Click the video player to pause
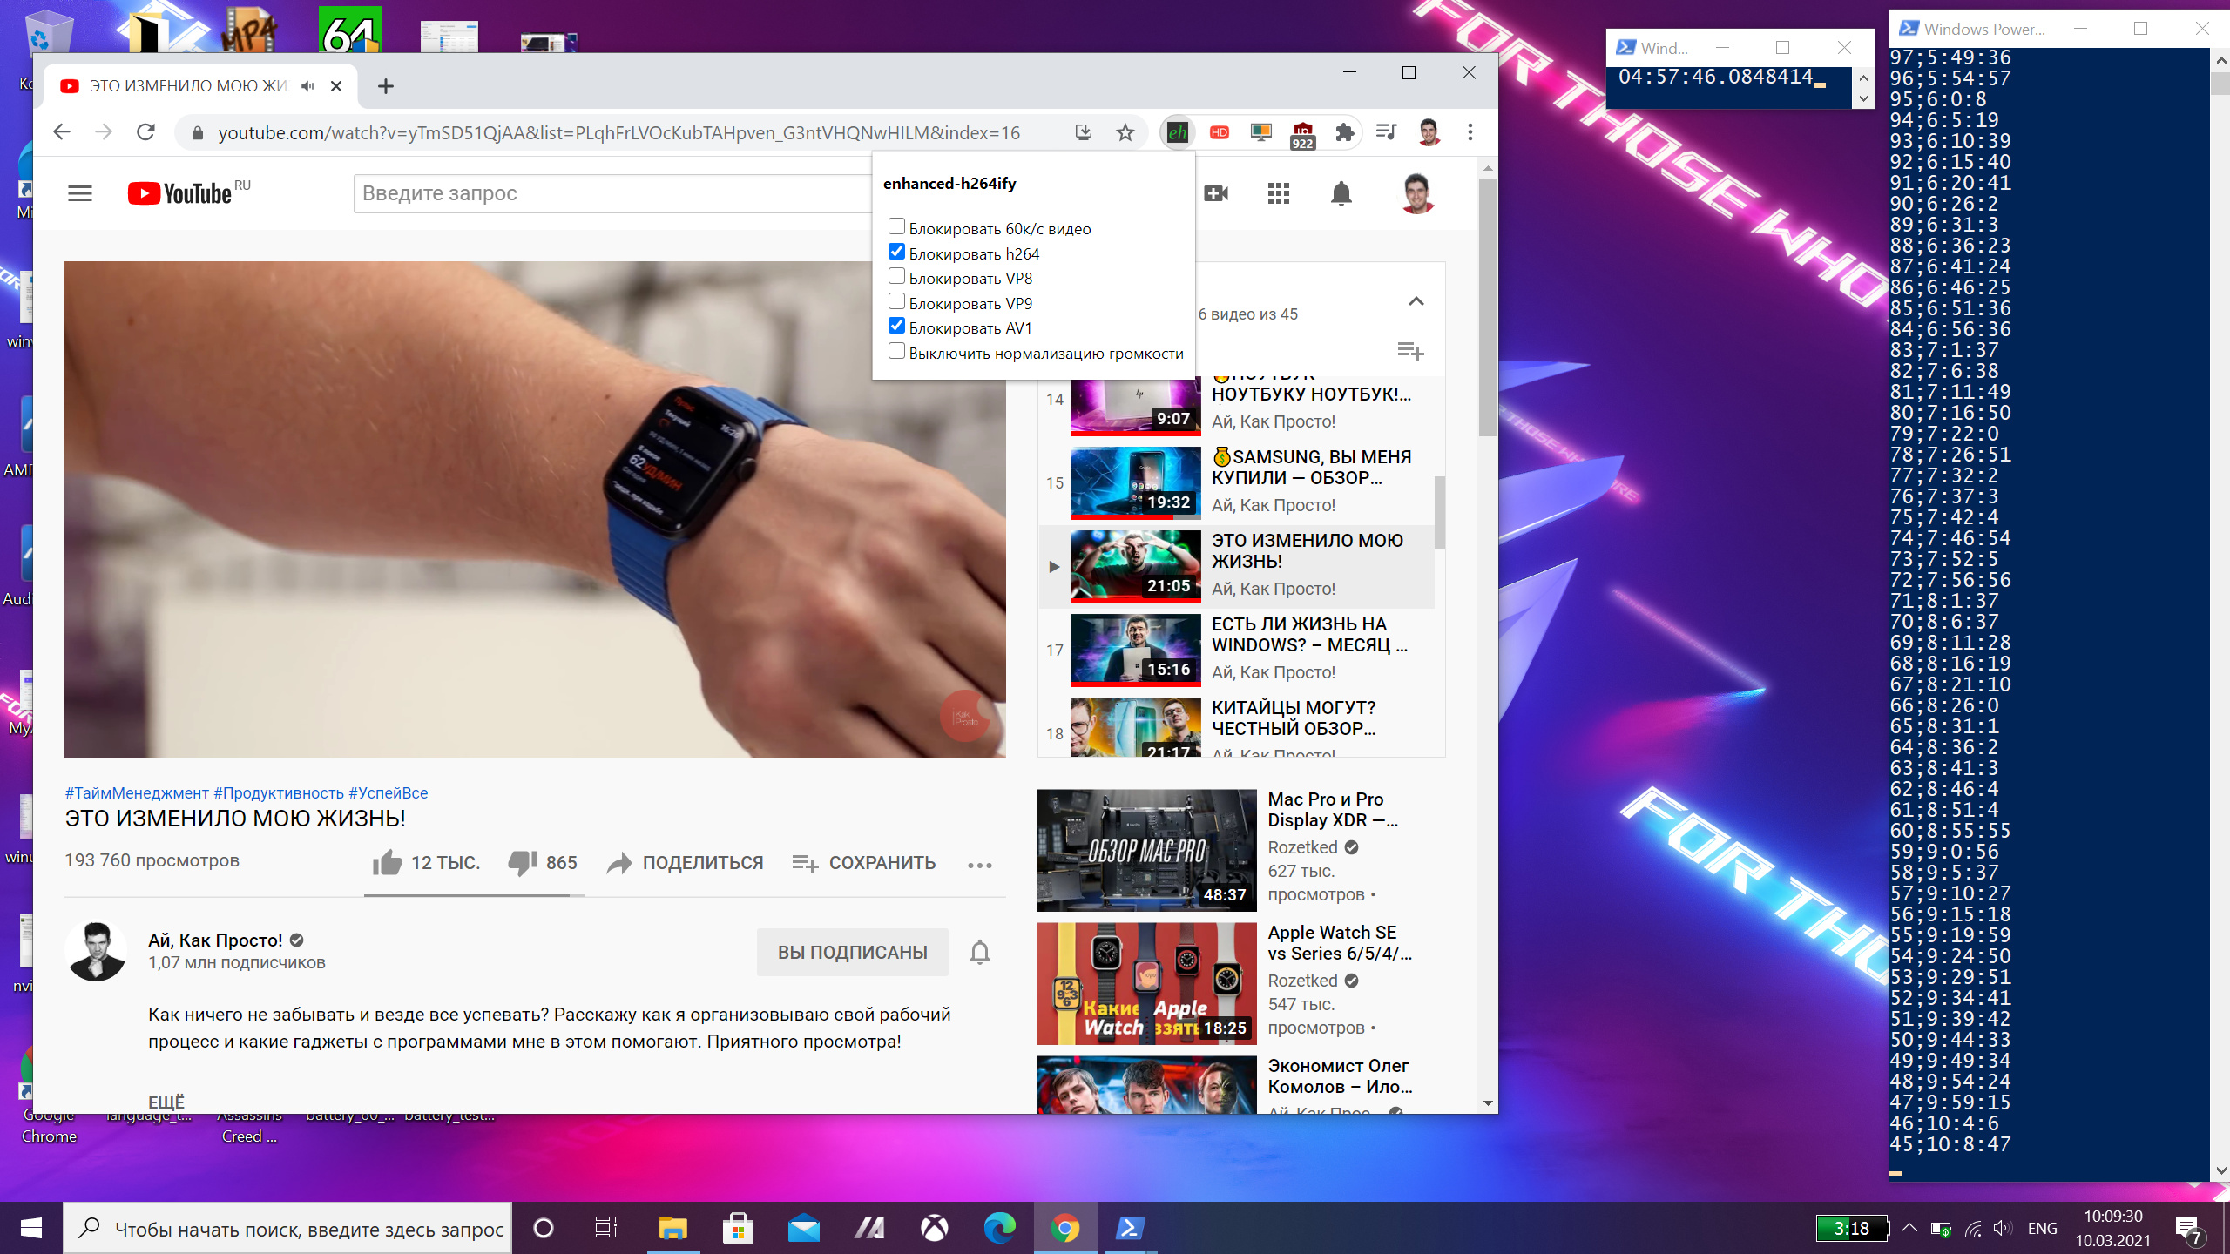Viewport: 2230px width, 1254px height. 535,509
